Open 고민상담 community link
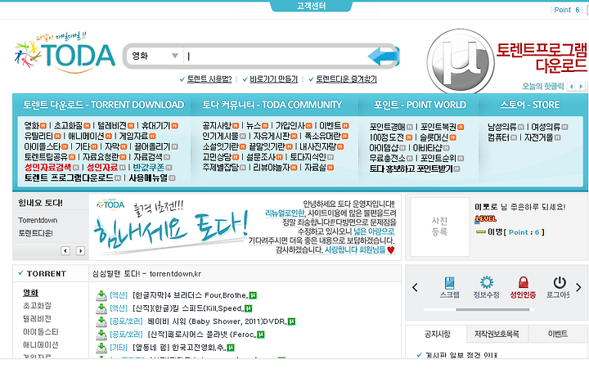The height and width of the screenshot is (373, 589). click(217, 157)
